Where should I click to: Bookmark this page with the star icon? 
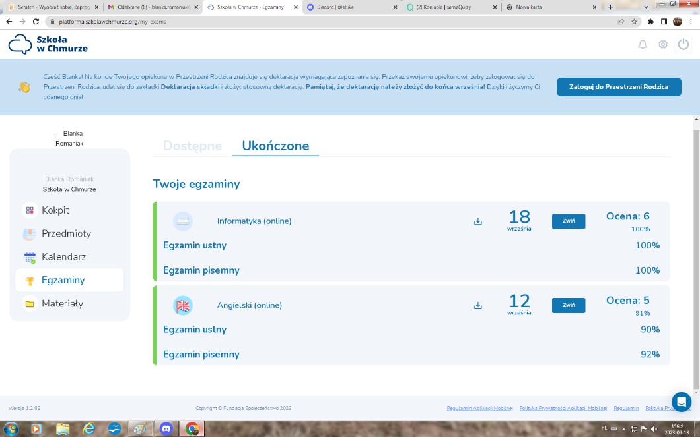[634, 21]
